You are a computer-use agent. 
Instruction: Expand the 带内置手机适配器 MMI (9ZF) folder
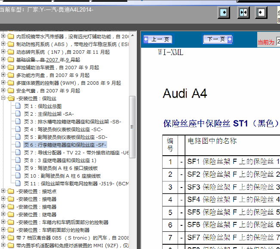coord(3,245)
